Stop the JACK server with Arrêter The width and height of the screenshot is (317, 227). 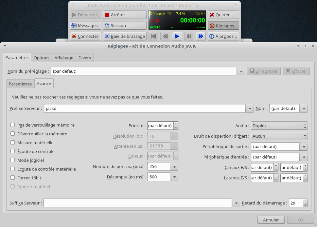point(125,15)
